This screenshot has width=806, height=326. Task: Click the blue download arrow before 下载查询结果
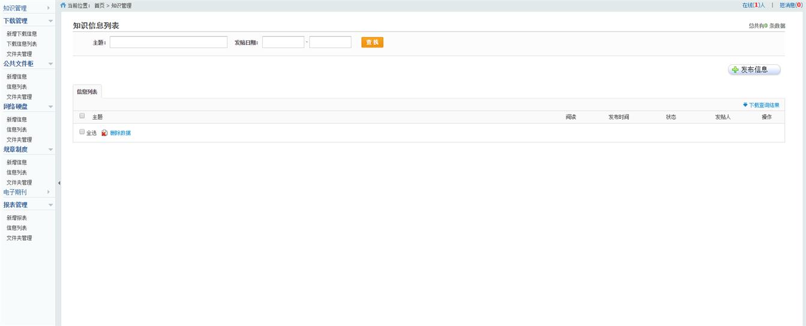(x=745, y=104)
